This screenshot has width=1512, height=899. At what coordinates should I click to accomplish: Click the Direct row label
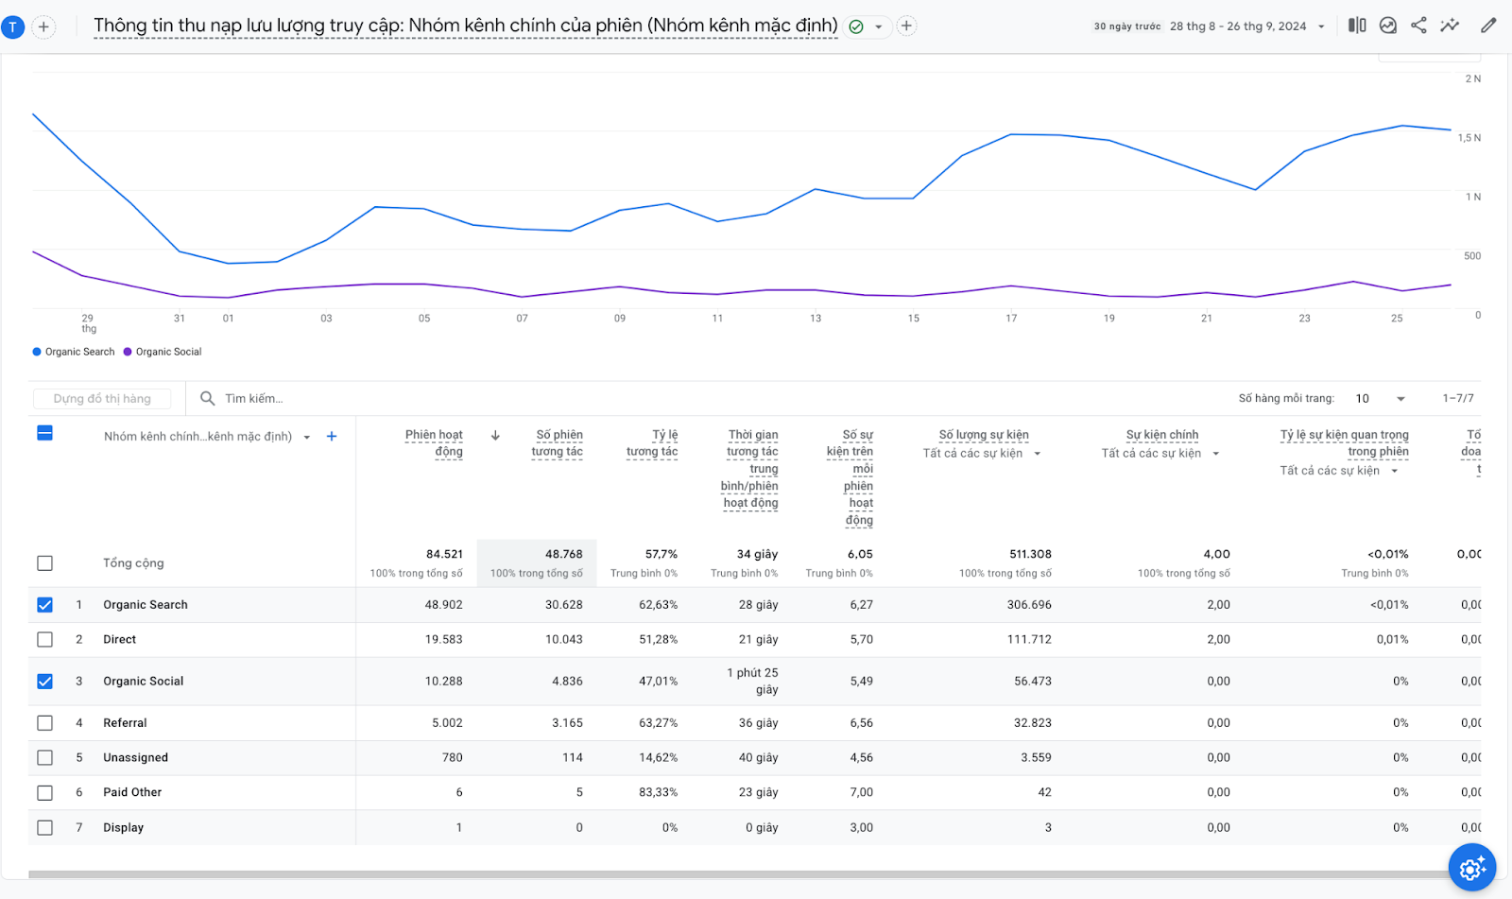tap(120, 640)
